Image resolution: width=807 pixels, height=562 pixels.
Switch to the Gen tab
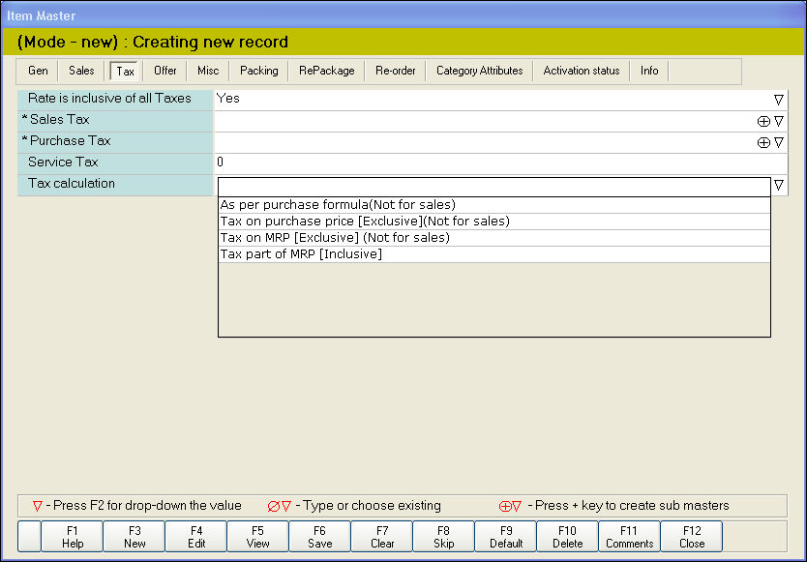pyautogui.click(x=38, y=71)
